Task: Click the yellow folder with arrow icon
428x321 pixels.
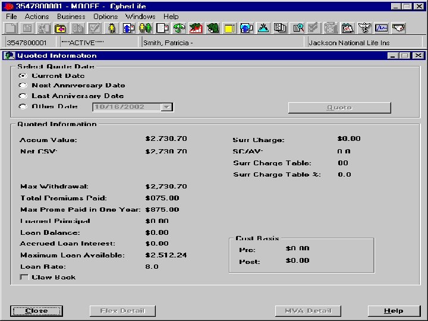Action: coord(60,29)
